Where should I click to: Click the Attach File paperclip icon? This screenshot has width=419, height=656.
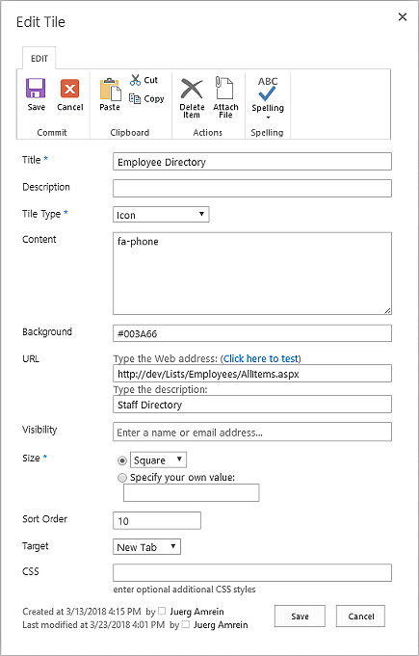point(224,88)
